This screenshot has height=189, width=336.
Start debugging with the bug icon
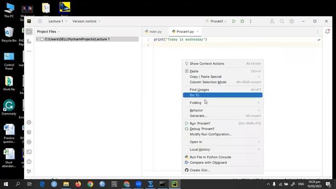pyautogui.click(x=242, y=21)
